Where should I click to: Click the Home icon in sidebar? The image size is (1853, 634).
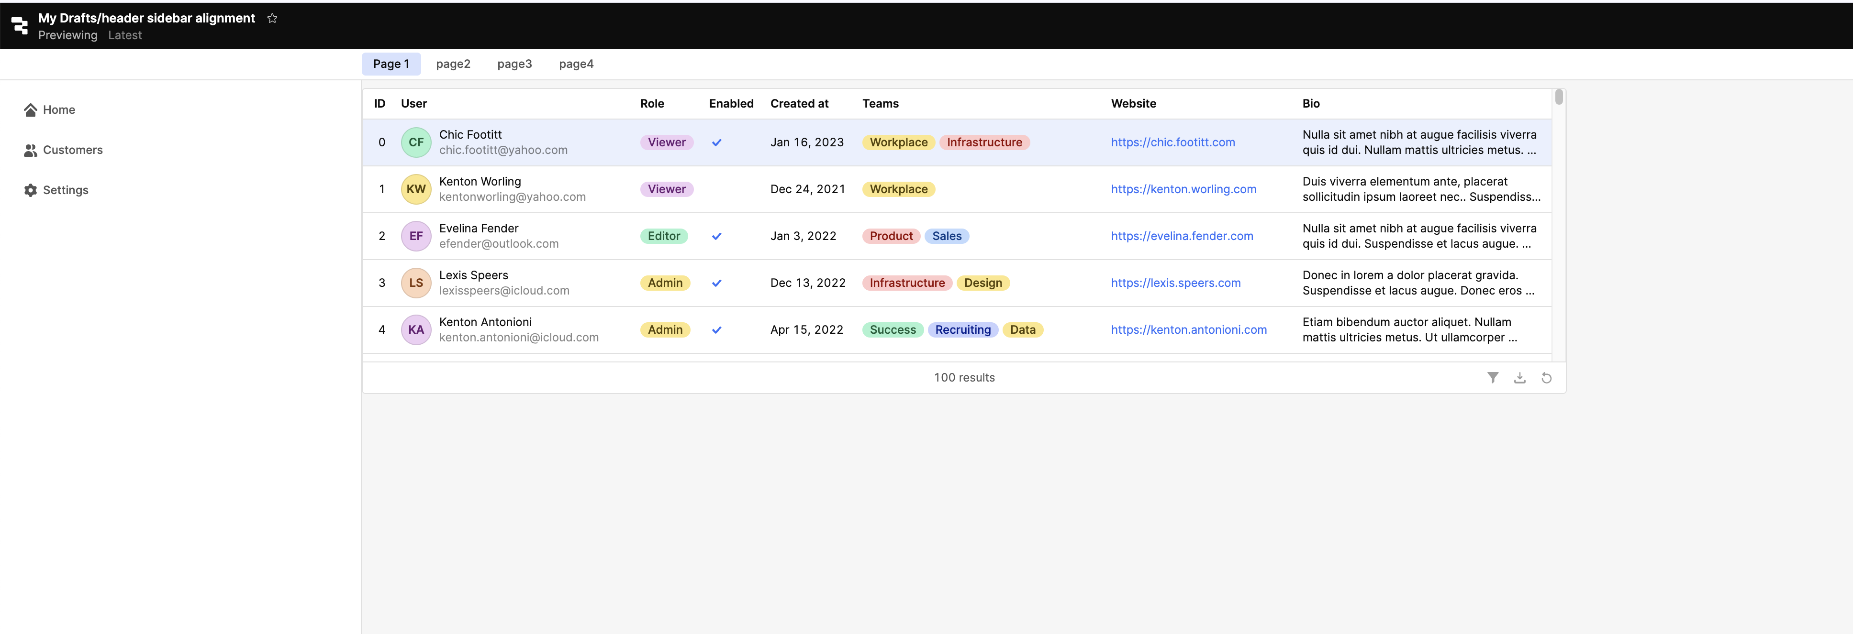[30, 109]
